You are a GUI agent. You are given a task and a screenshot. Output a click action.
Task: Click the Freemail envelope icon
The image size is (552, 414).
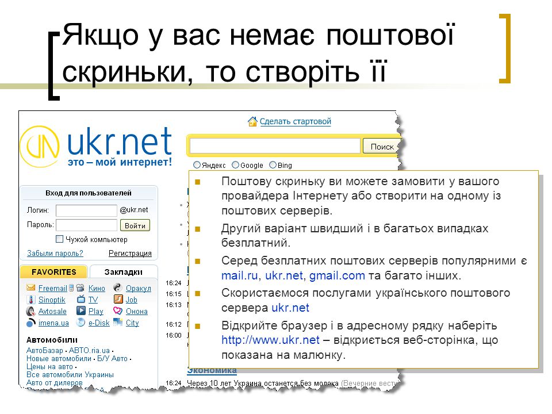click(30, 287)
